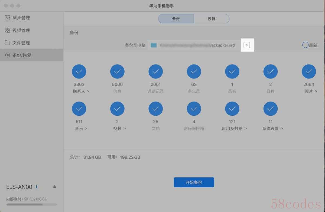Open the backup location chevron button
Screen dimensions: 325x212
pyautogui.click(x=247, y=45)
